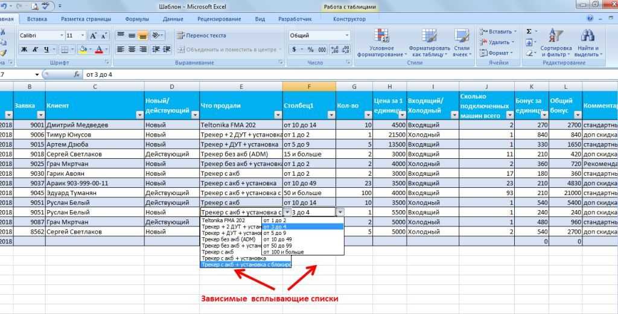The height and width of the screenshot is (314, 618).
Task: Apply the yellow fill color bucket
Action: point(82,50)
